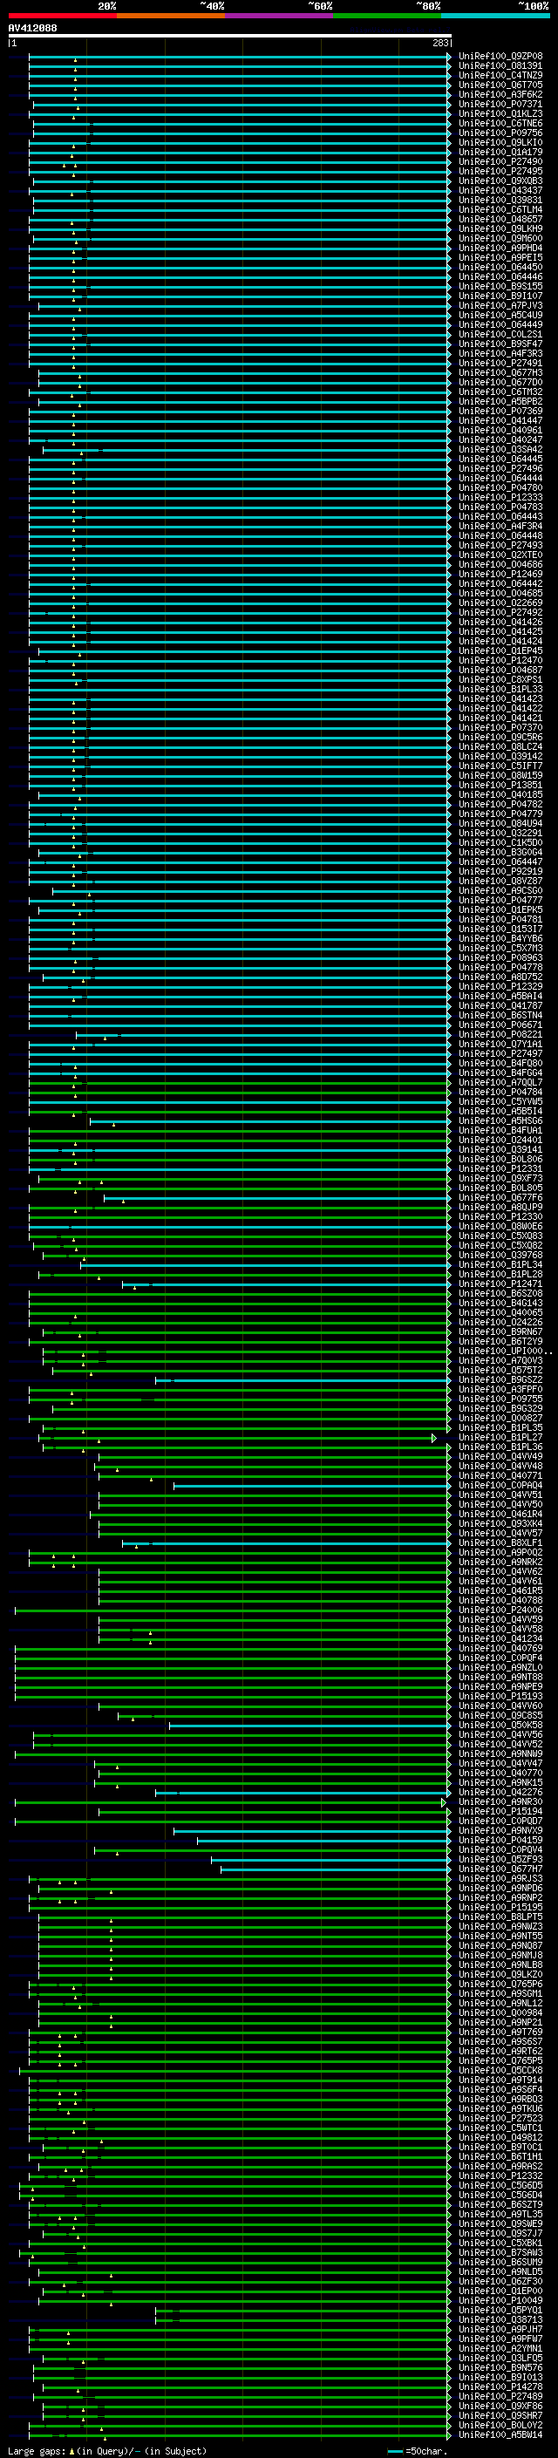The height and width of the screenshot is (2458, 558).
Task: Select hit UniRef100_C6TNE6
Action: (500, 123)
